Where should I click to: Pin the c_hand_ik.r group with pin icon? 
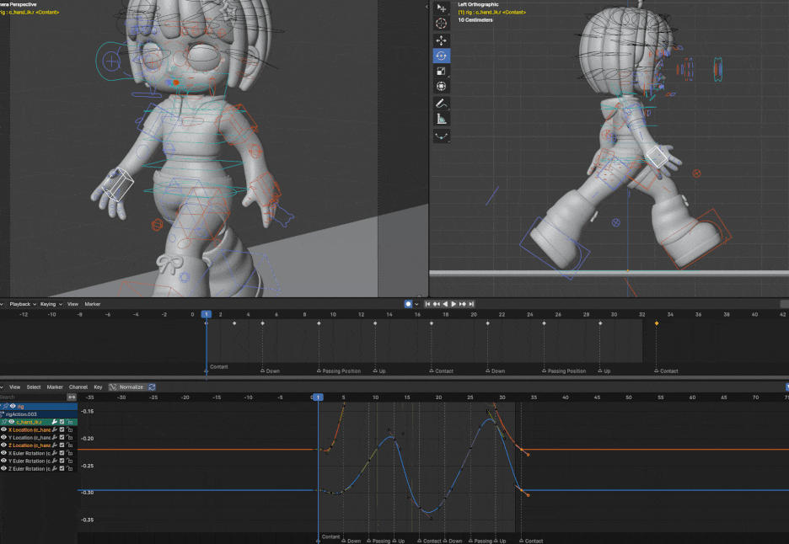(x=4, y=422)
